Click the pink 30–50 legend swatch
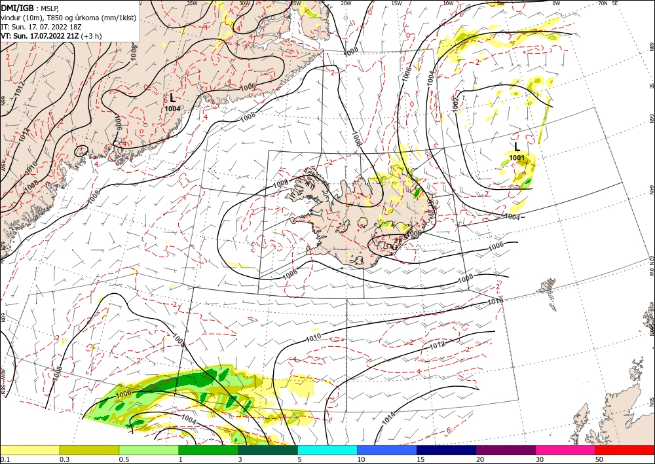Viewport: 655px width, 464px height. click(x=566, y=450)
